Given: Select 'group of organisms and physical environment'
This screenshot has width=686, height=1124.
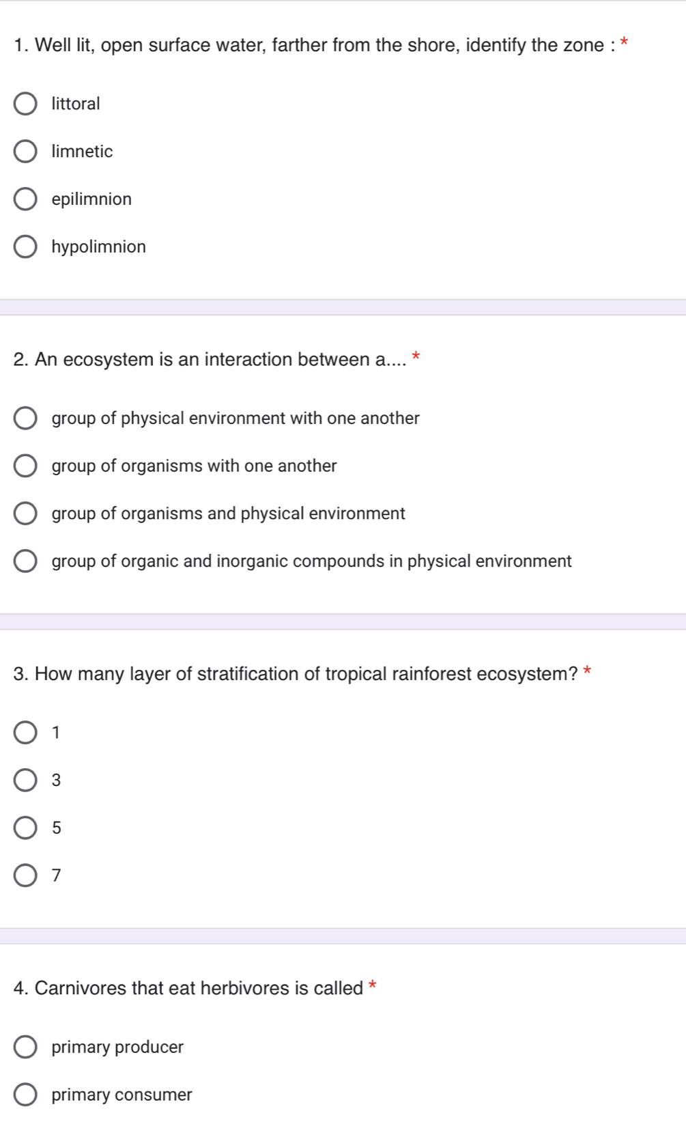Looking at the screenshot, I should pos(26,514).
